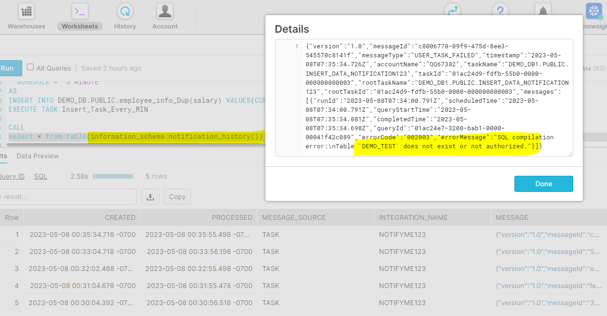The height and width of the screenshot is (316, 607).
Task: Click the query duration progress bar
Action: click(113, 176)
